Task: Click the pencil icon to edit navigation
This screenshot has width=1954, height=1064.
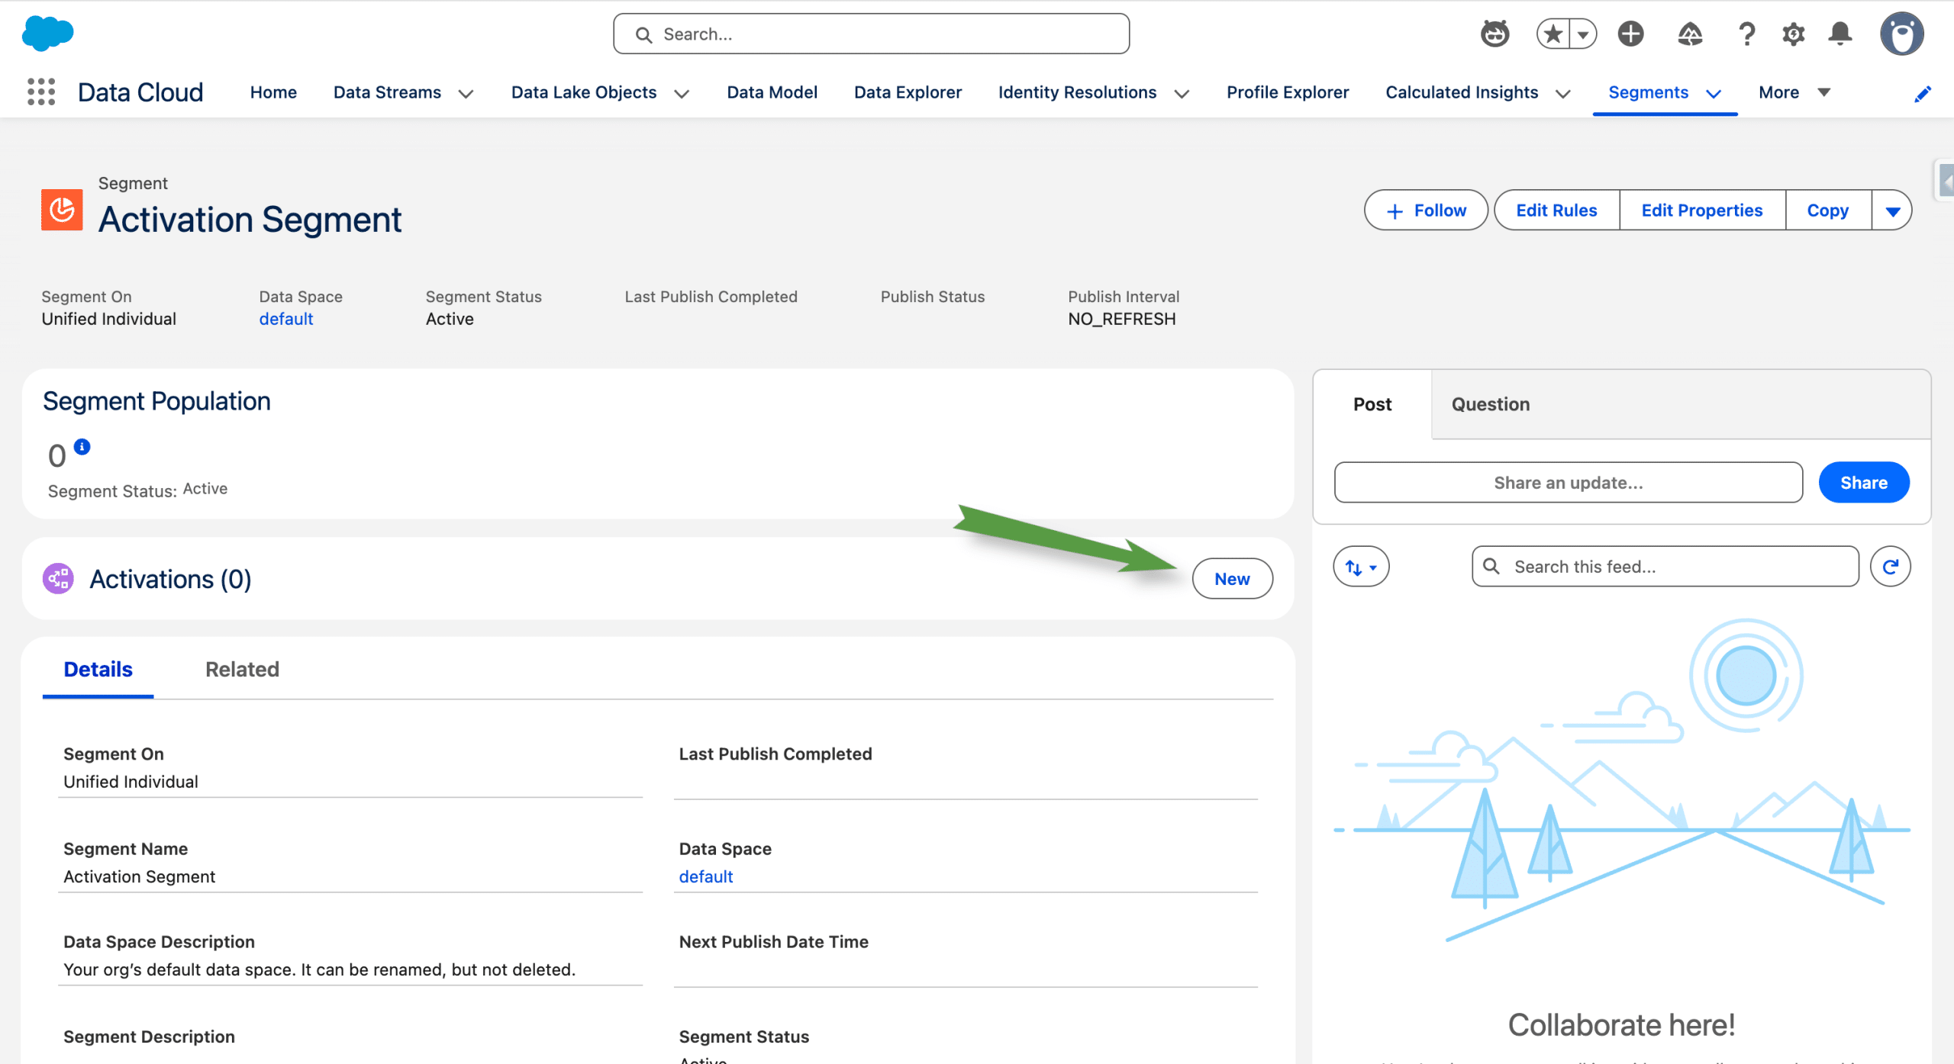Action: (1923, 93)
